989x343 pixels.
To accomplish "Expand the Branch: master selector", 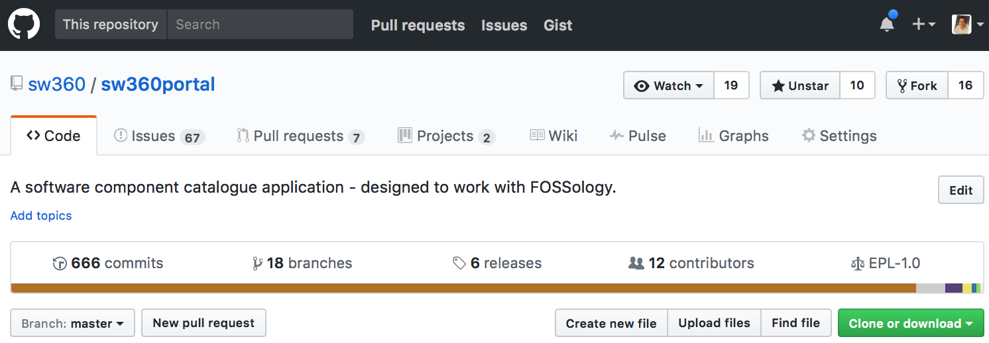I will click(72, 323).
